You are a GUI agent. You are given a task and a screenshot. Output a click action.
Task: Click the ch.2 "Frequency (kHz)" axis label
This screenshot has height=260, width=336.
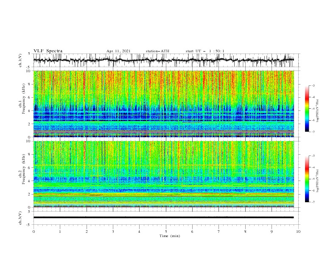coord(24,169)
